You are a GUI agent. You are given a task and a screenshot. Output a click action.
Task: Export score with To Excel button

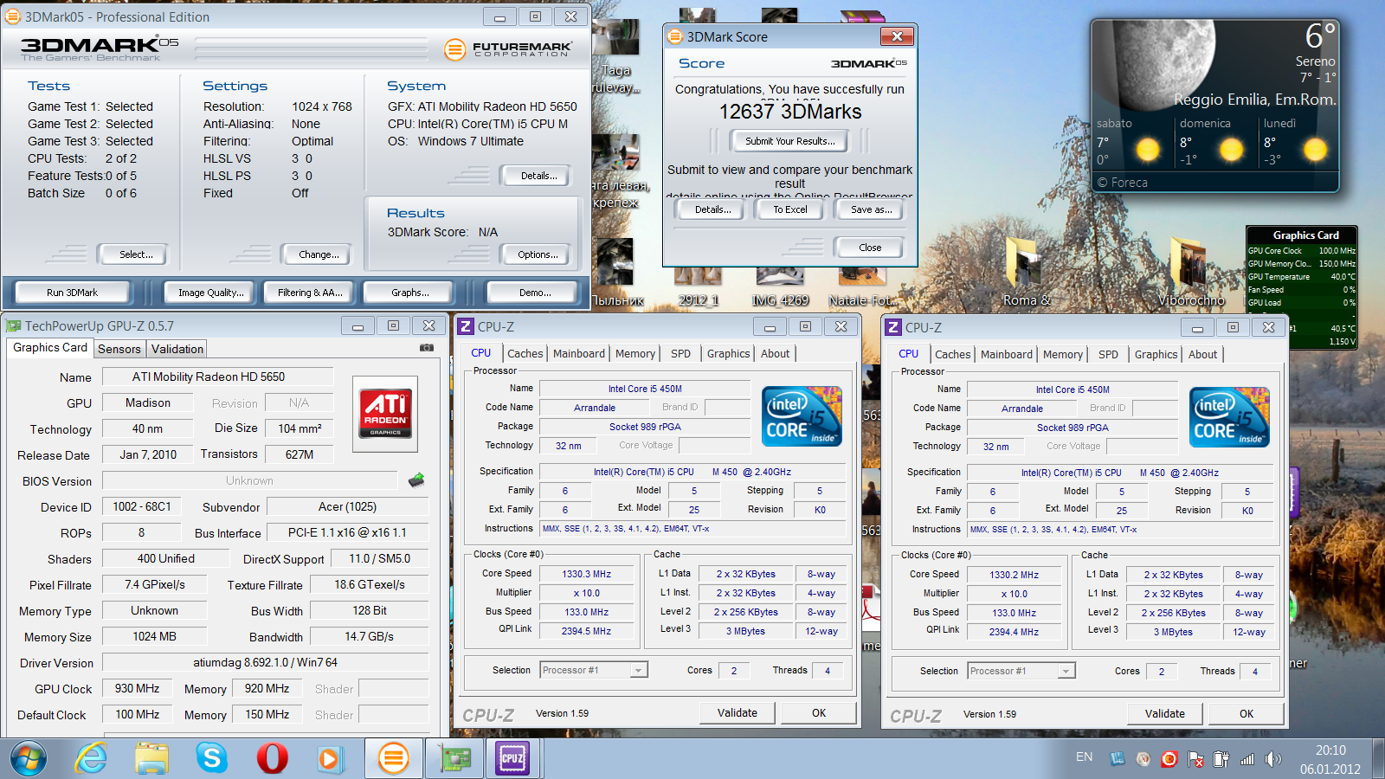point(790,209)
